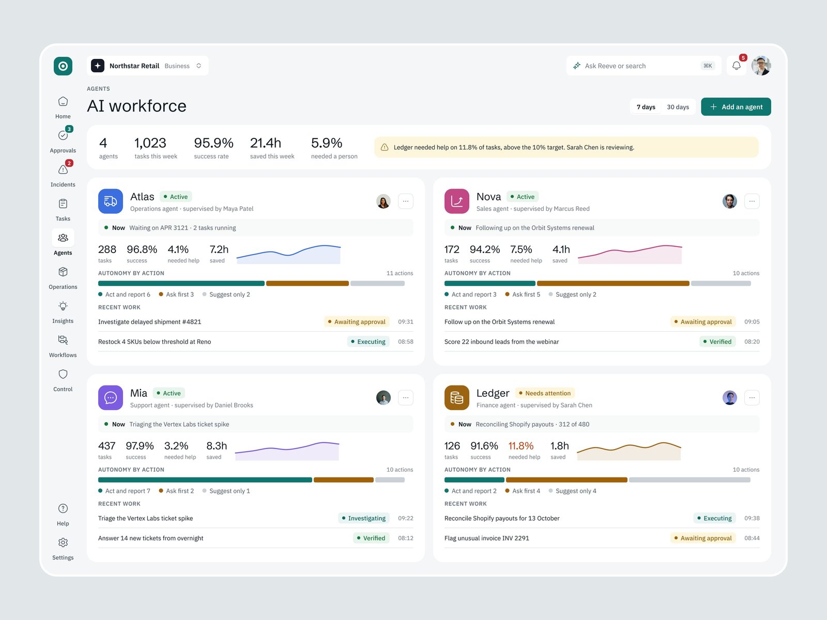827x620 pixels.
Task: Open the Ledger card more options menu
Action: [752, 398]
